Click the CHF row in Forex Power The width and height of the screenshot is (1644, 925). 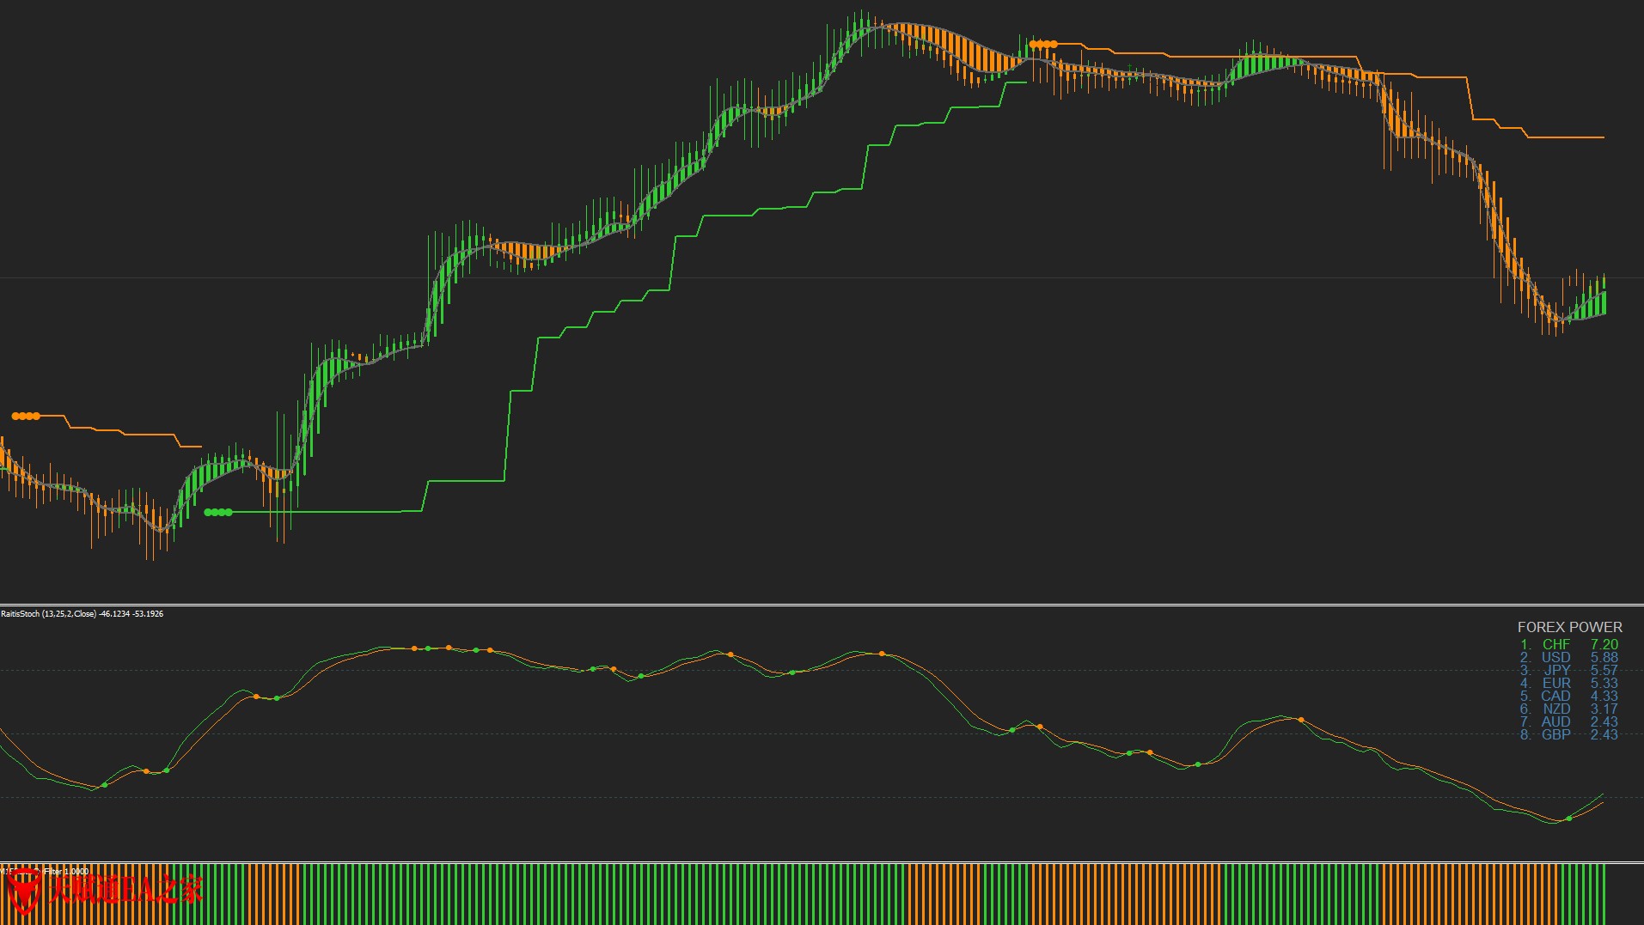(x=1555, y=644)
